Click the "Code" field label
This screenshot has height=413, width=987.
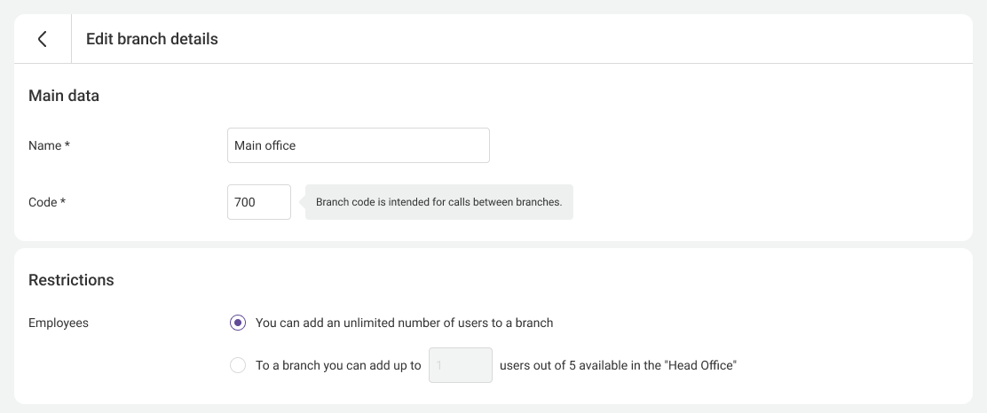point(43,202)
